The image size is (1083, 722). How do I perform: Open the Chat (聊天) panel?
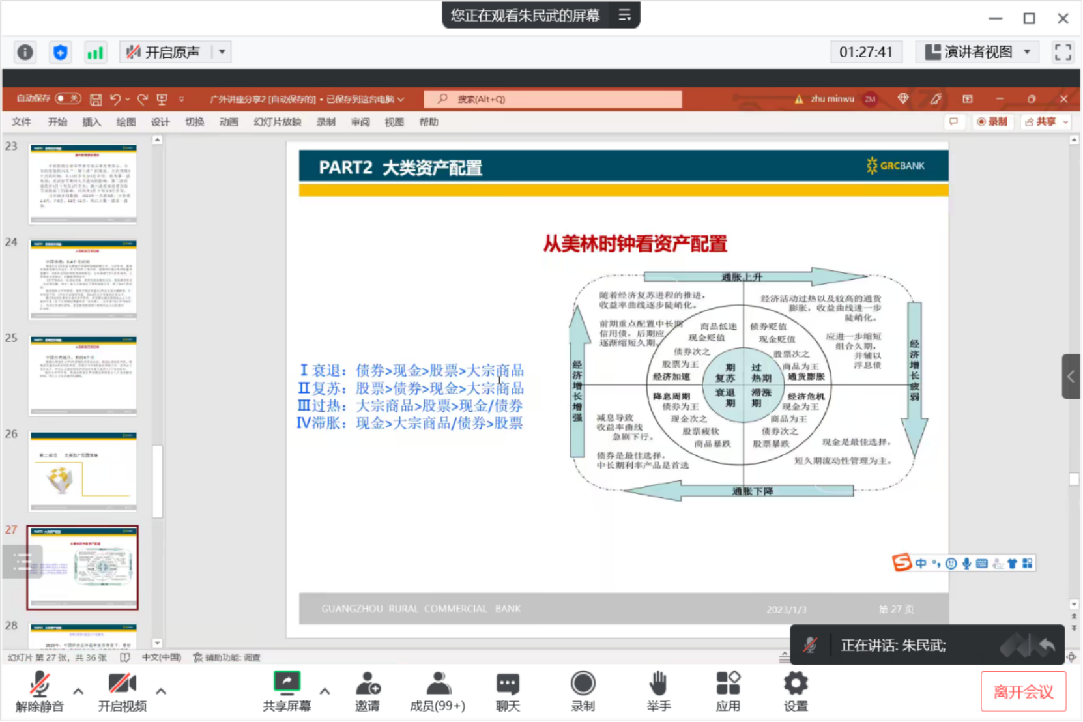coord(508,691)
